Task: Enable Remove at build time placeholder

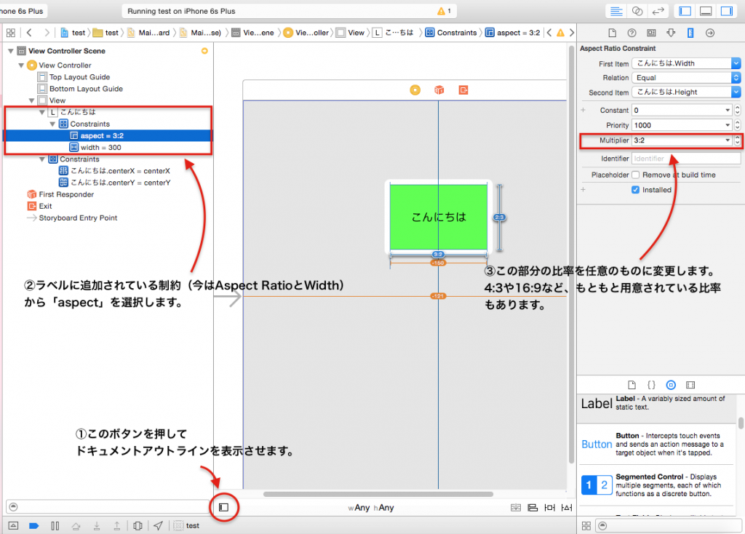Action: point(636,175)
